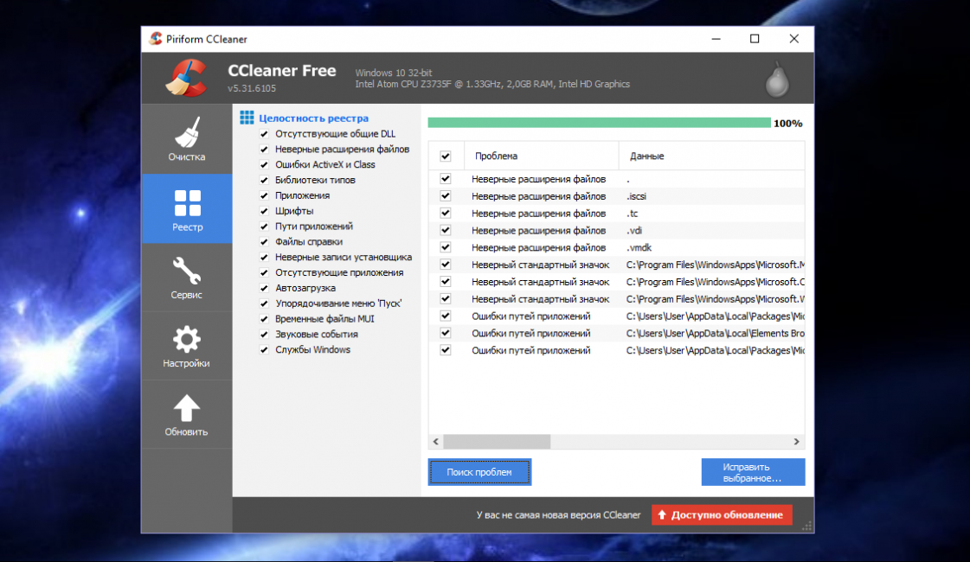
Task: Uncheck the Шрифты option
Action: click(x=264, y=212)
